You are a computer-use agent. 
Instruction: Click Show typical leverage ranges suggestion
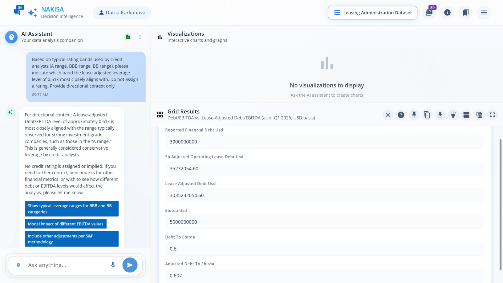point(71,209)
